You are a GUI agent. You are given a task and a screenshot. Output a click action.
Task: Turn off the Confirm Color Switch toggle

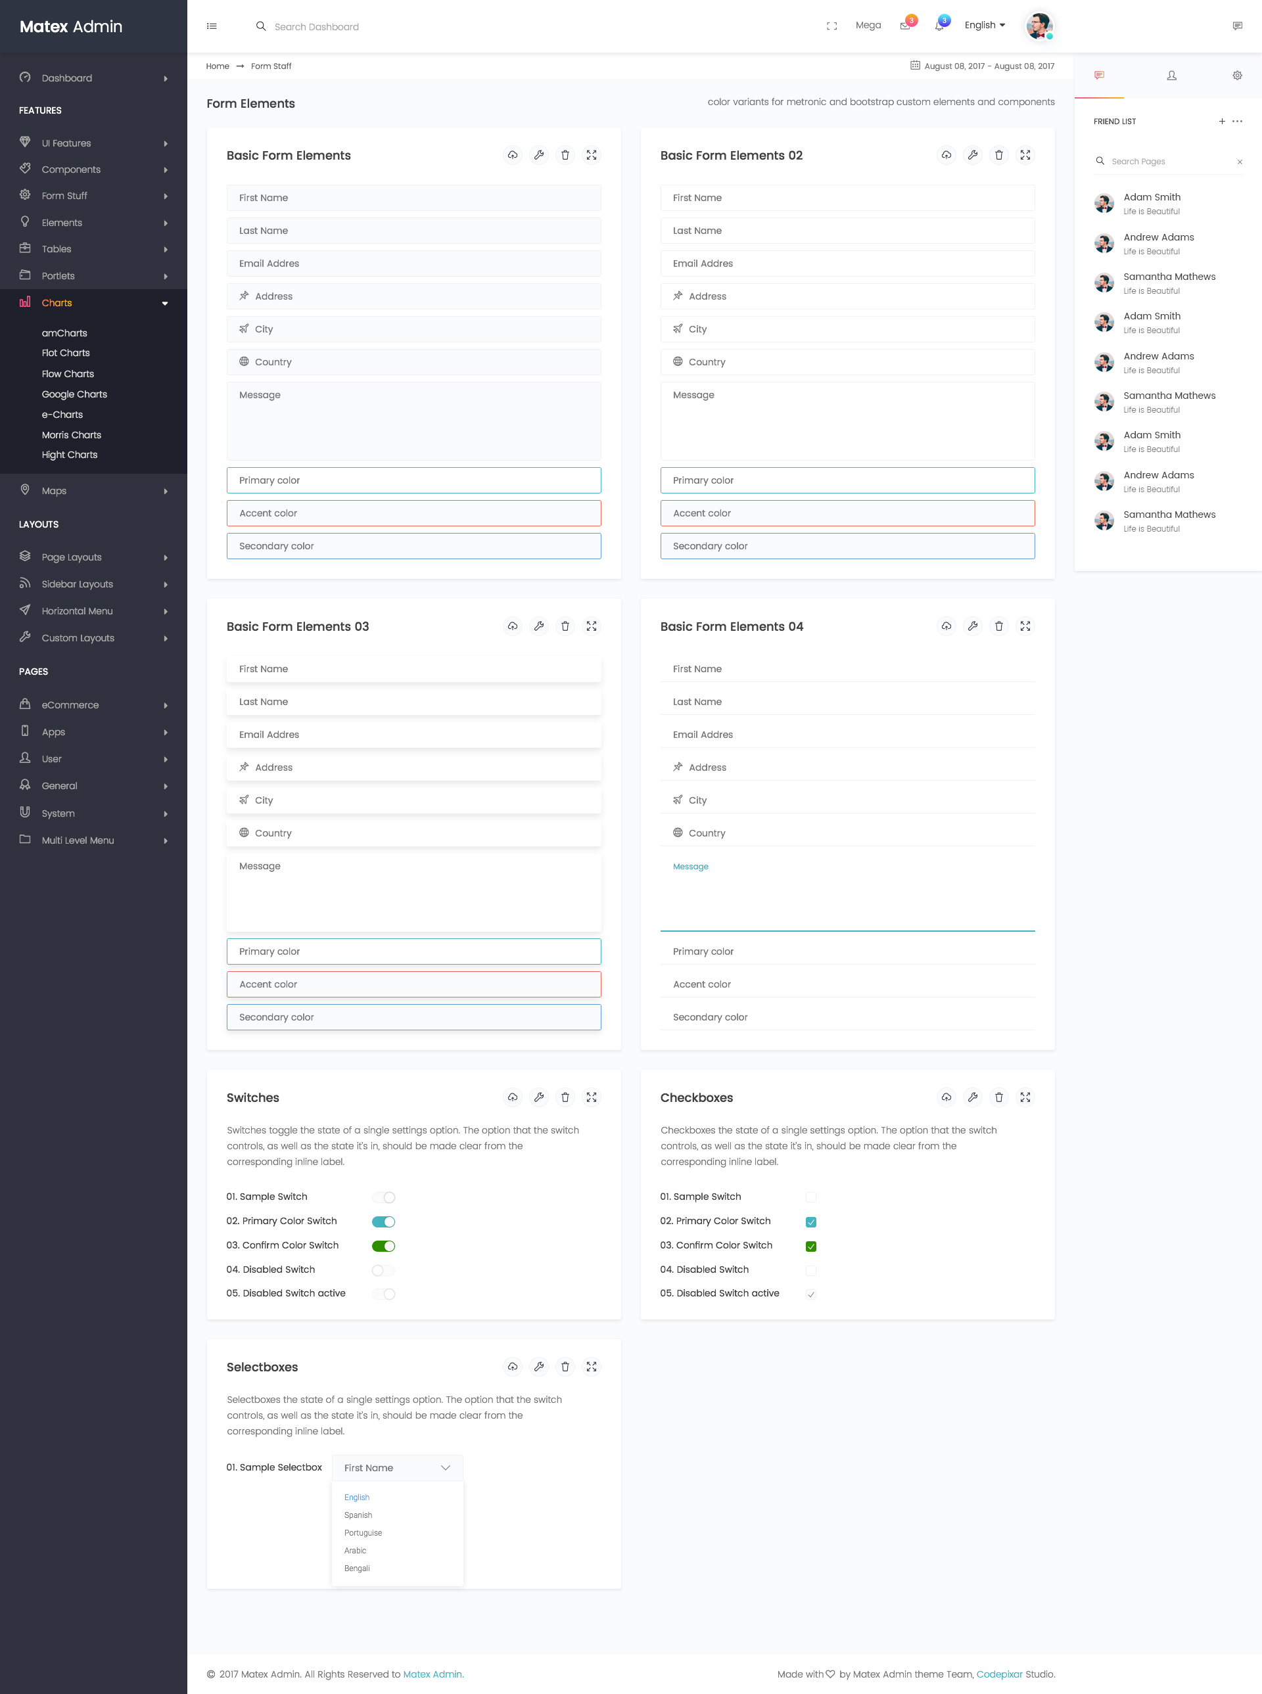tap(385, 1246)
